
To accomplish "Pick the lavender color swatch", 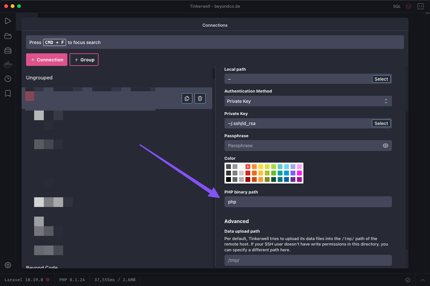I will (293, 166).
